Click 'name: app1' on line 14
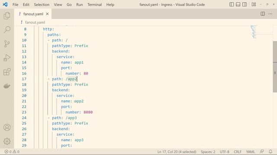Image resolution: width=277 pixels, height=155 pixels. click(72, 62)
